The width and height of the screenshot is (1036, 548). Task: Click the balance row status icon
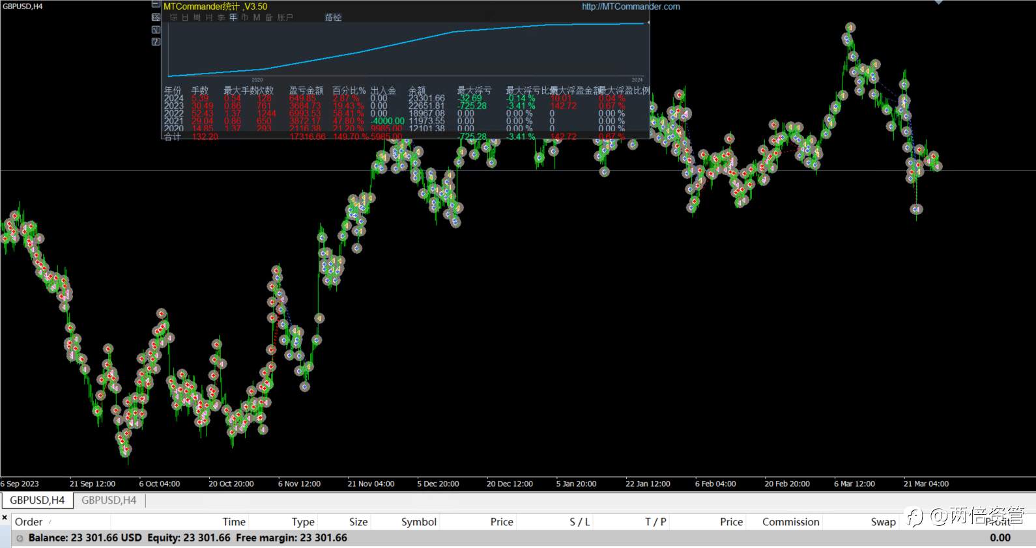pyautogui.click(x=20, y=538)
